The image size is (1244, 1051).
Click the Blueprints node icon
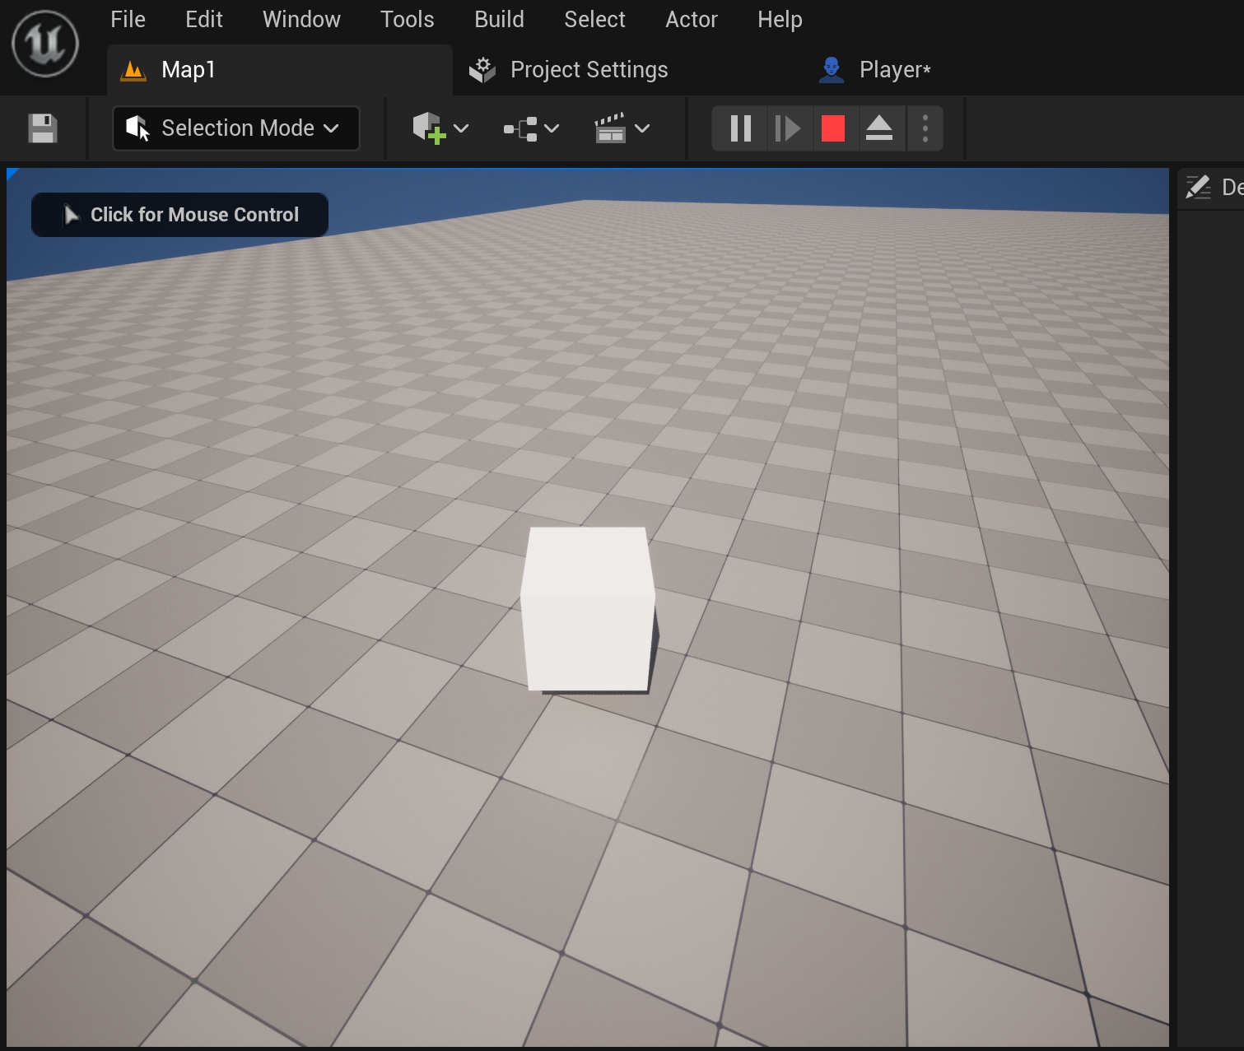pos(520,128)
